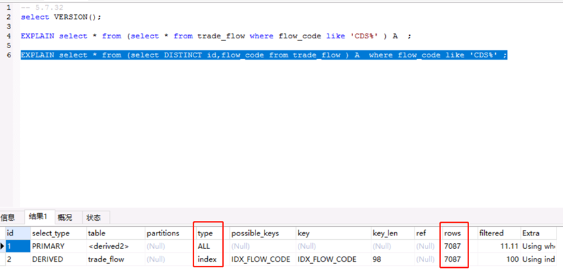563x273 pixels.
Task: Place cursor in the -- 5.7.32 comment
Action: pyautogui.click(x=42, y=7)
